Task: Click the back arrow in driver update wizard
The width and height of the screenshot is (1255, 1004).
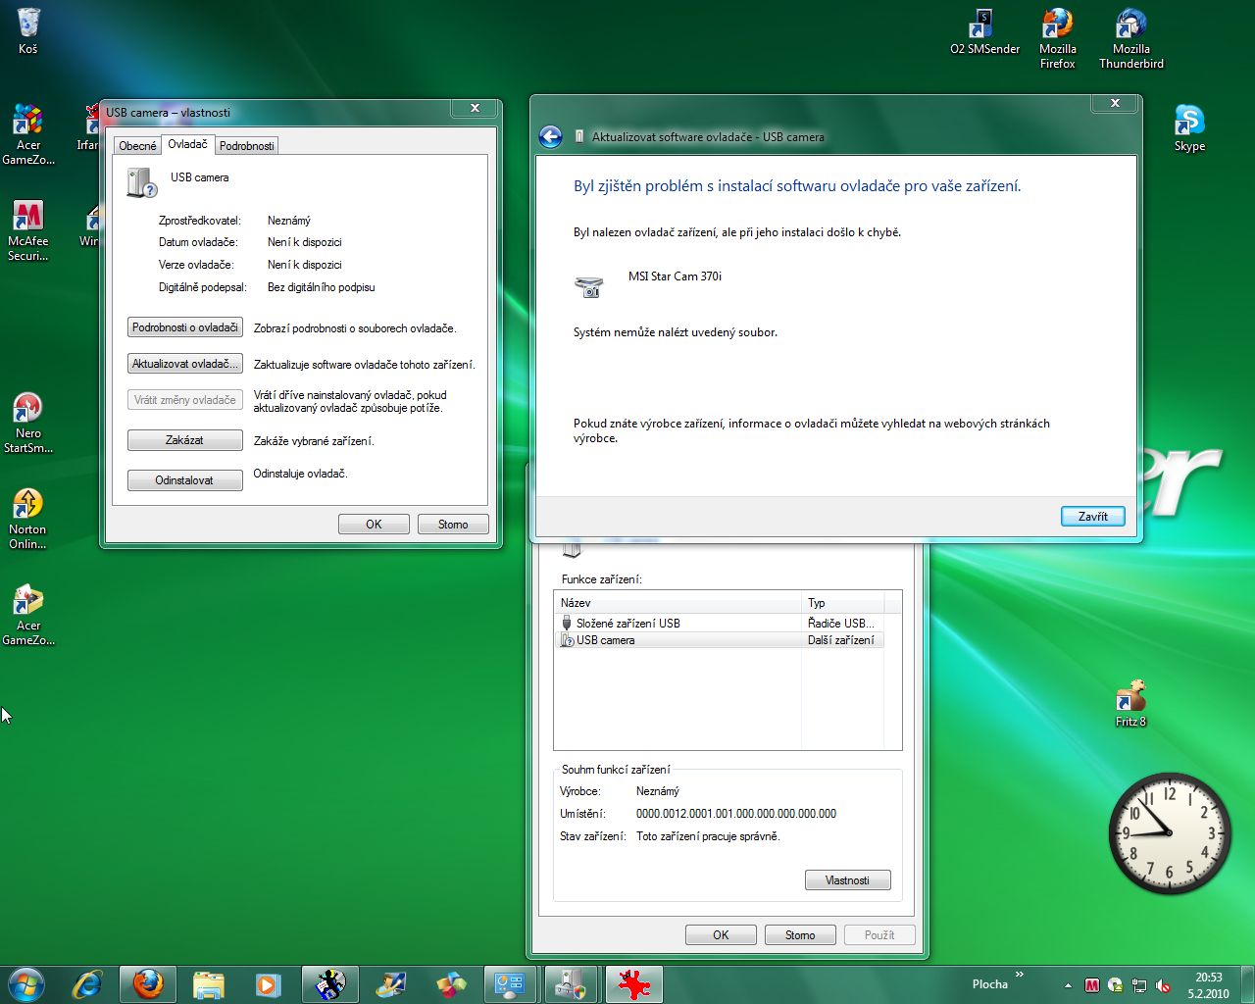Action: point(550,137)
